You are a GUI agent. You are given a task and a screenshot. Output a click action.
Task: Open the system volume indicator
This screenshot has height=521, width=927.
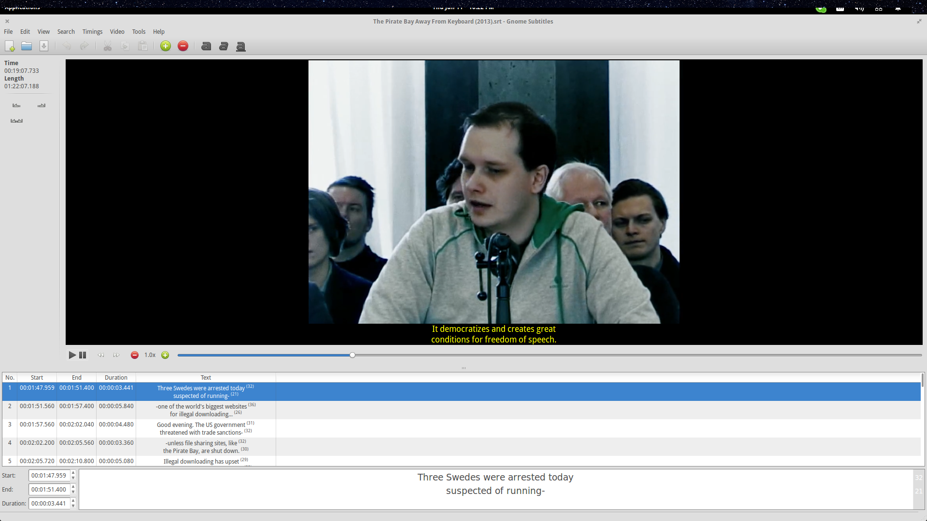coord(859,8)
